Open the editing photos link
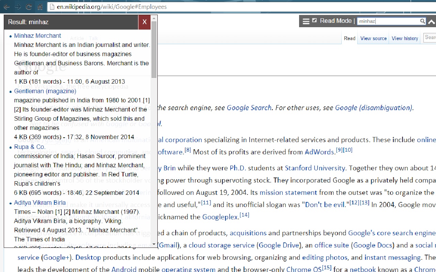 click(x=325, y=257)
